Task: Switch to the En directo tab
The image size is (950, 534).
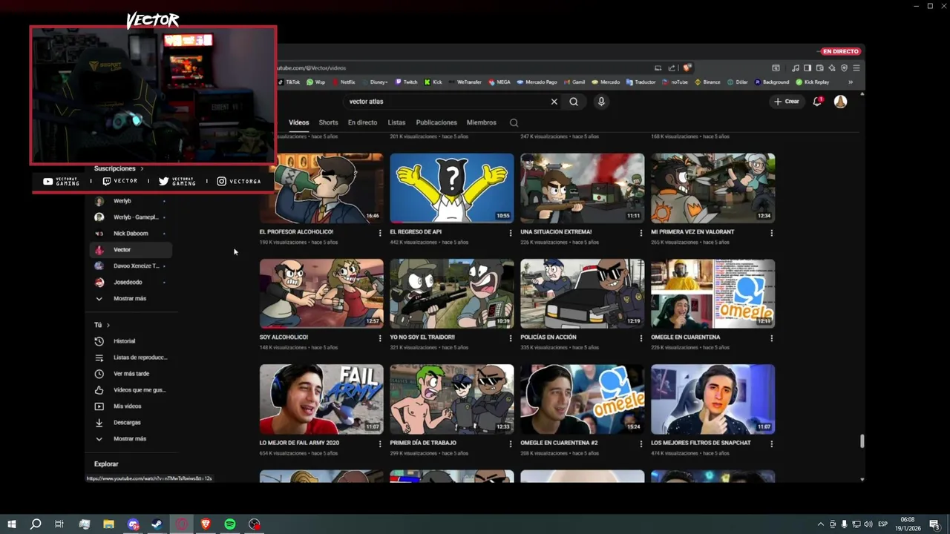Action: coord(362,122)
